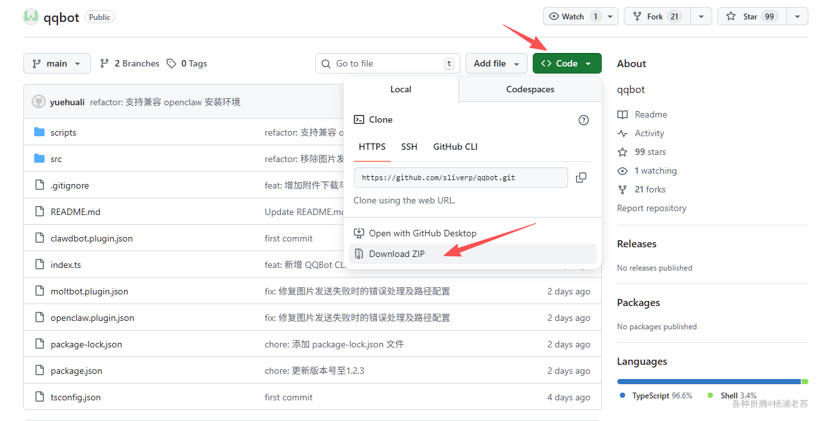Fork the repository with the Fork button
Viewport: 822px width, 421px height.
pos(657,17)
